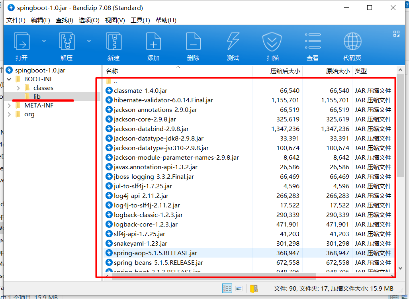
Task: Click the toolbar grid customize icon
Action: (x=396, y=33)
